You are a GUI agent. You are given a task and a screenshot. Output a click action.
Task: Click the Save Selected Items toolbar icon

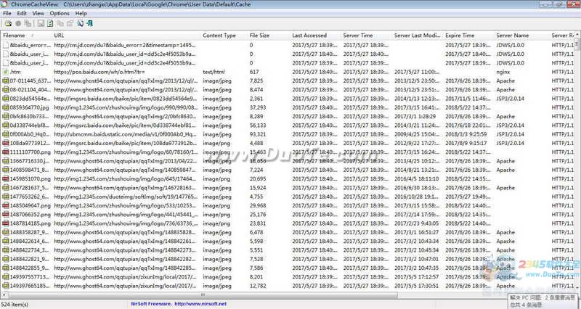click(41, 23)
